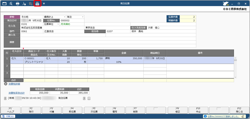Click the next history arrow button
Viewport: 250px width, 119px height.
[x=84, y=98]
